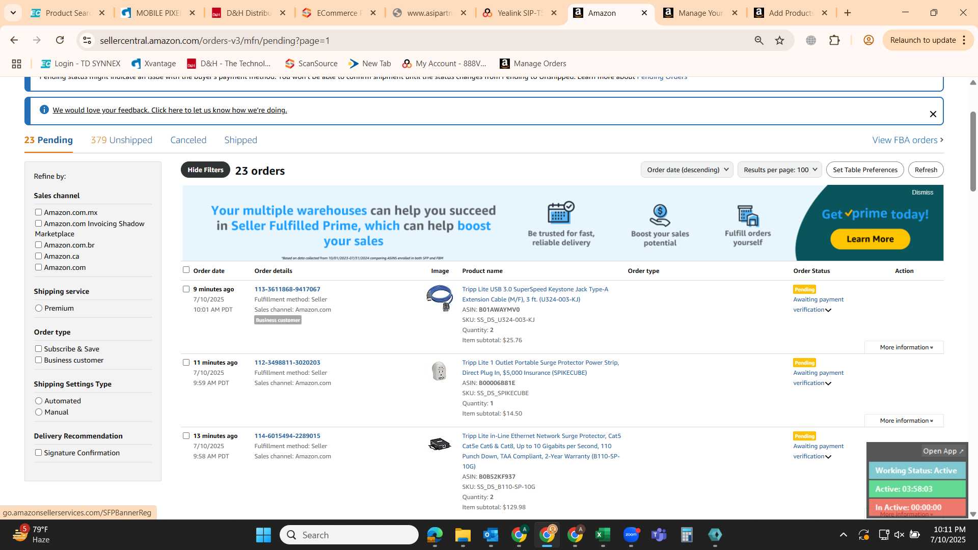Open the site information icon in address bar
Viewport: 978px width, 550px height.
(87, 40)
